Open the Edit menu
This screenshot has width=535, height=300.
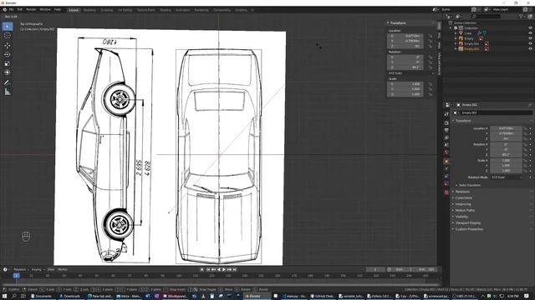[x=20, y=9]
